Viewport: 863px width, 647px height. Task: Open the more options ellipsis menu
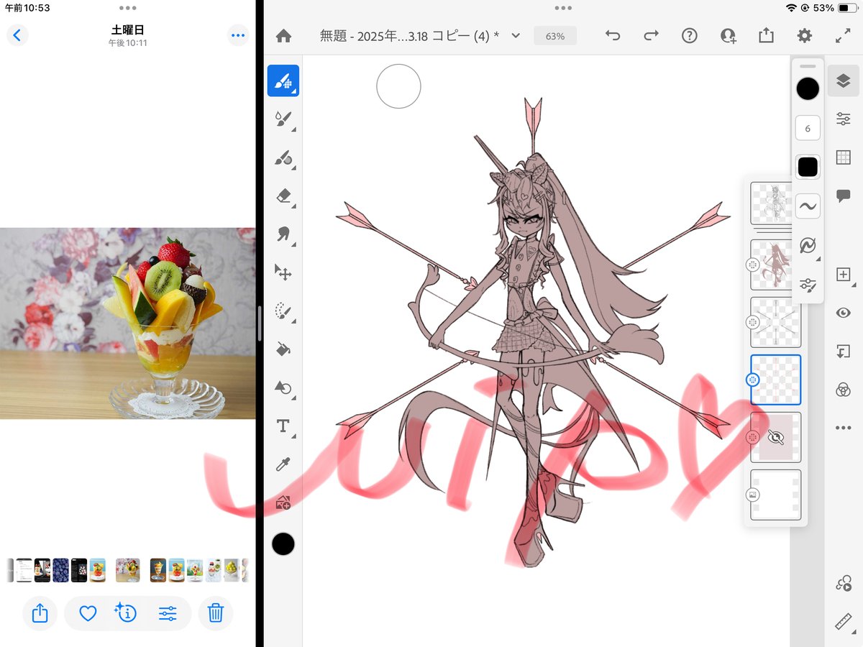click(x=843, y=427)
